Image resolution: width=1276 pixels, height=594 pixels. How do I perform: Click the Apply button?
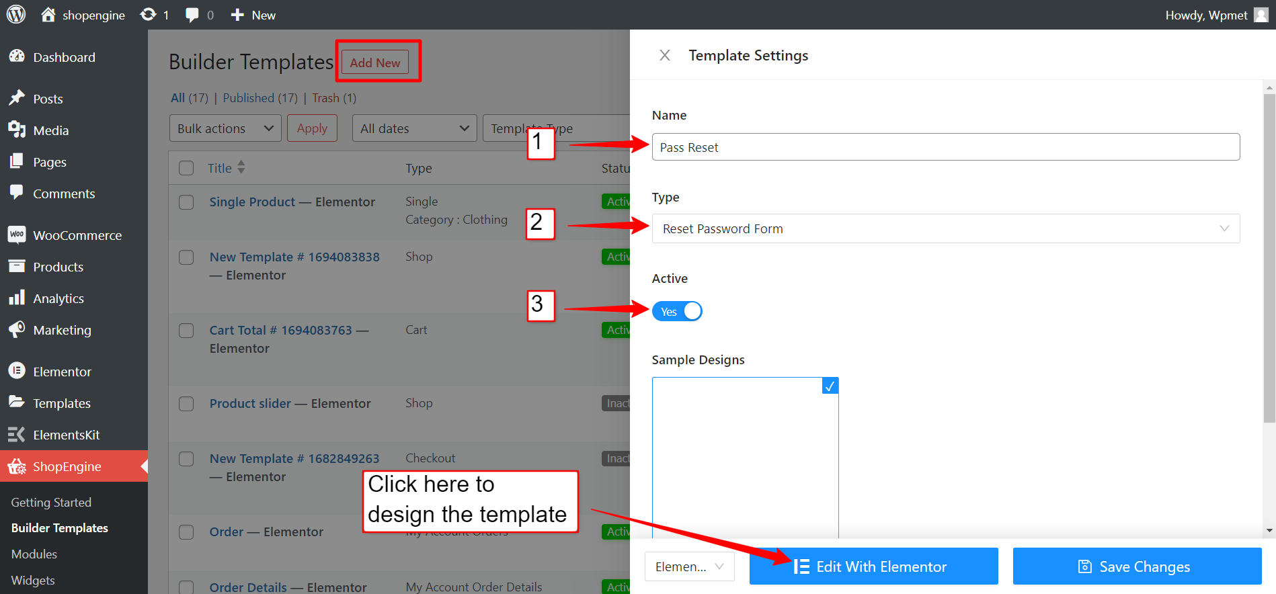coord(312,128)
